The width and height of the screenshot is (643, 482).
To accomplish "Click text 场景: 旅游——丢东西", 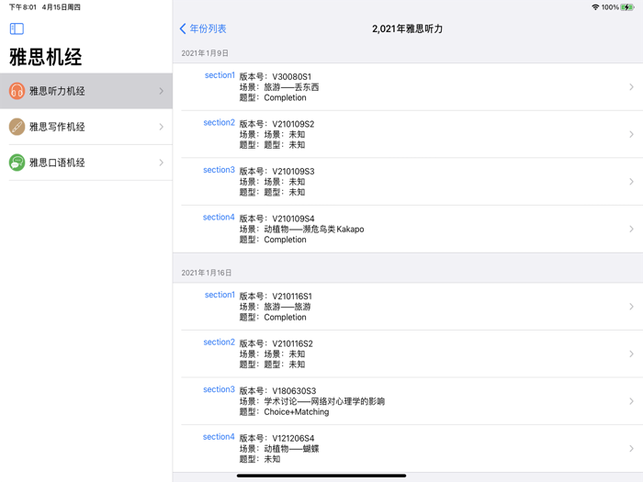I will (279, 87).
